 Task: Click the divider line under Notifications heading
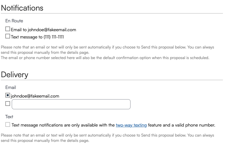(112, 13)
